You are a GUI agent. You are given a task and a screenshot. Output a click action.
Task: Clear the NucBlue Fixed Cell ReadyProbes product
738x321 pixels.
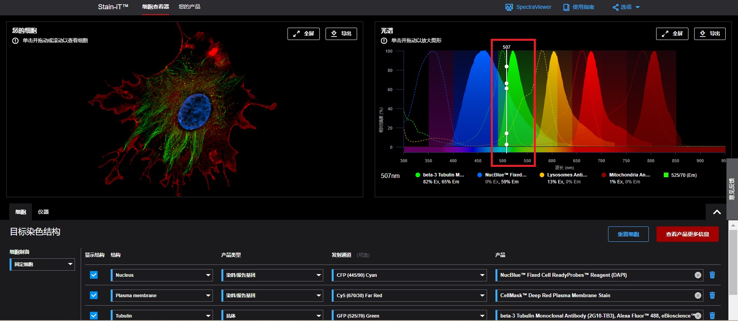698,275
